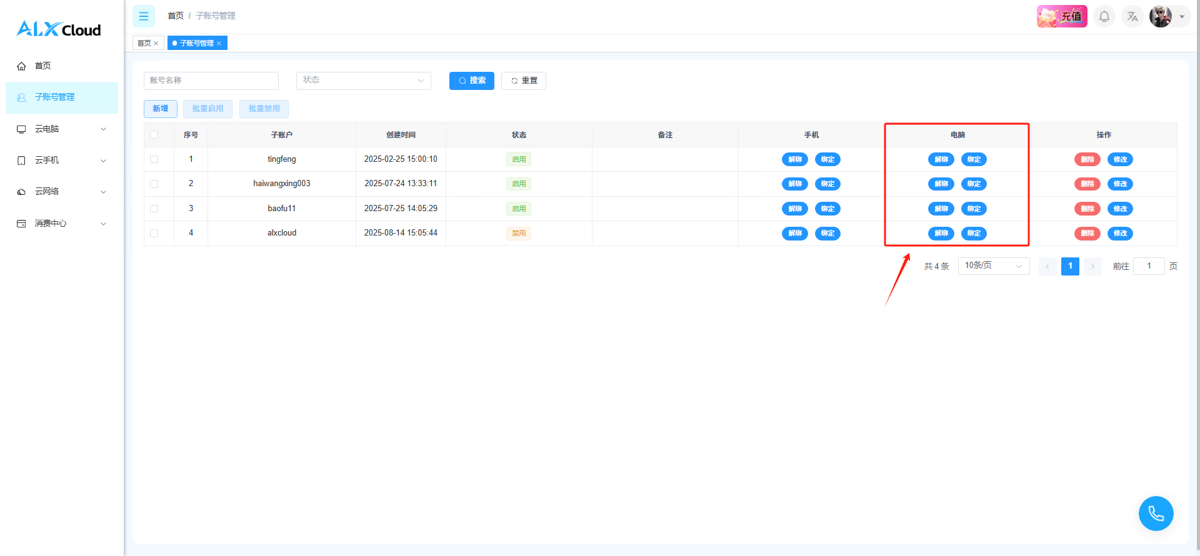This screenshot has height=556, width=1200.
Task: Click the floating phone support icon
Action: tap(1156, 514)
